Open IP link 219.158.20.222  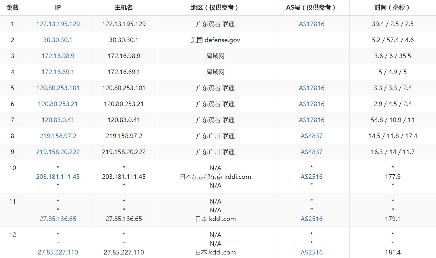(58, 152)
